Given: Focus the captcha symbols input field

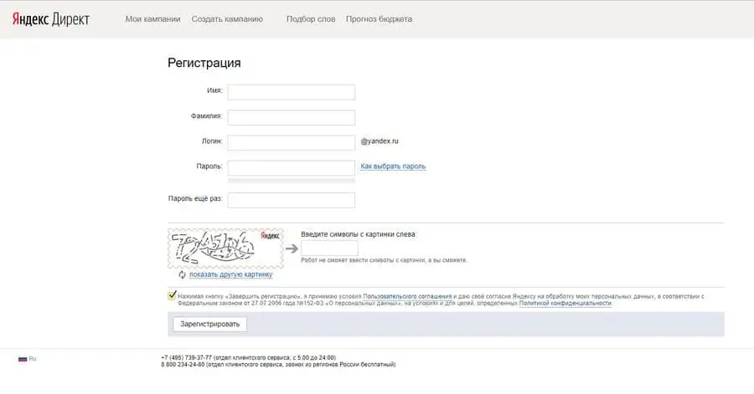Looking at the screenshot, I should (329, 248).
